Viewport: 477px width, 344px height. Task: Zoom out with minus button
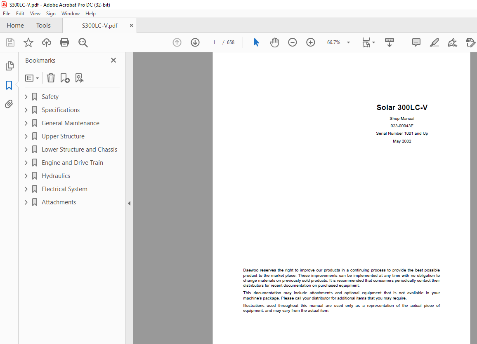pos(292,42)
